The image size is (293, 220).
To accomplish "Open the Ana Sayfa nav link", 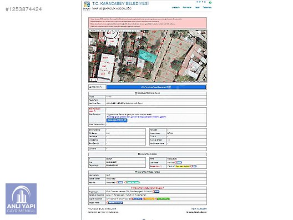I will (x=176, y=7).
